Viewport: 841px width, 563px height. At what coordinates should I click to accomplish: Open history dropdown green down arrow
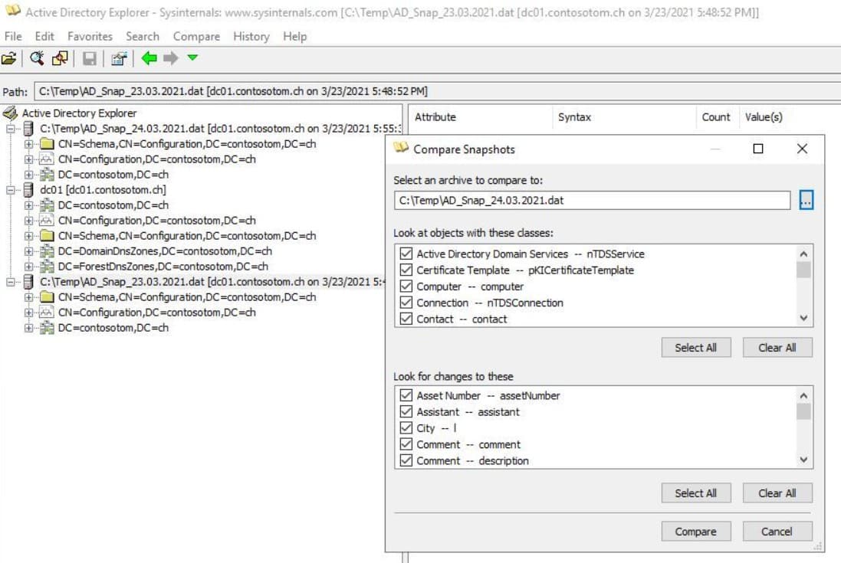(x=192, y=57)
